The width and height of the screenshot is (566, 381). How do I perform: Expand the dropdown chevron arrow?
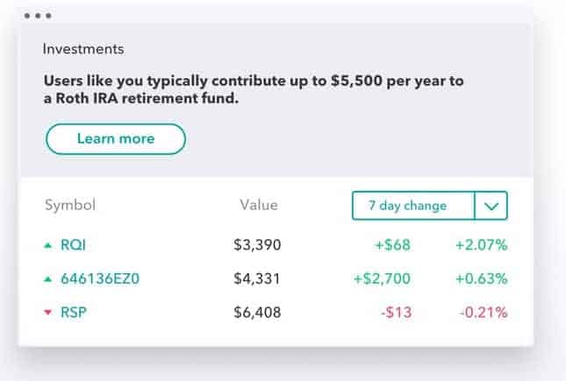click(491, 206)
